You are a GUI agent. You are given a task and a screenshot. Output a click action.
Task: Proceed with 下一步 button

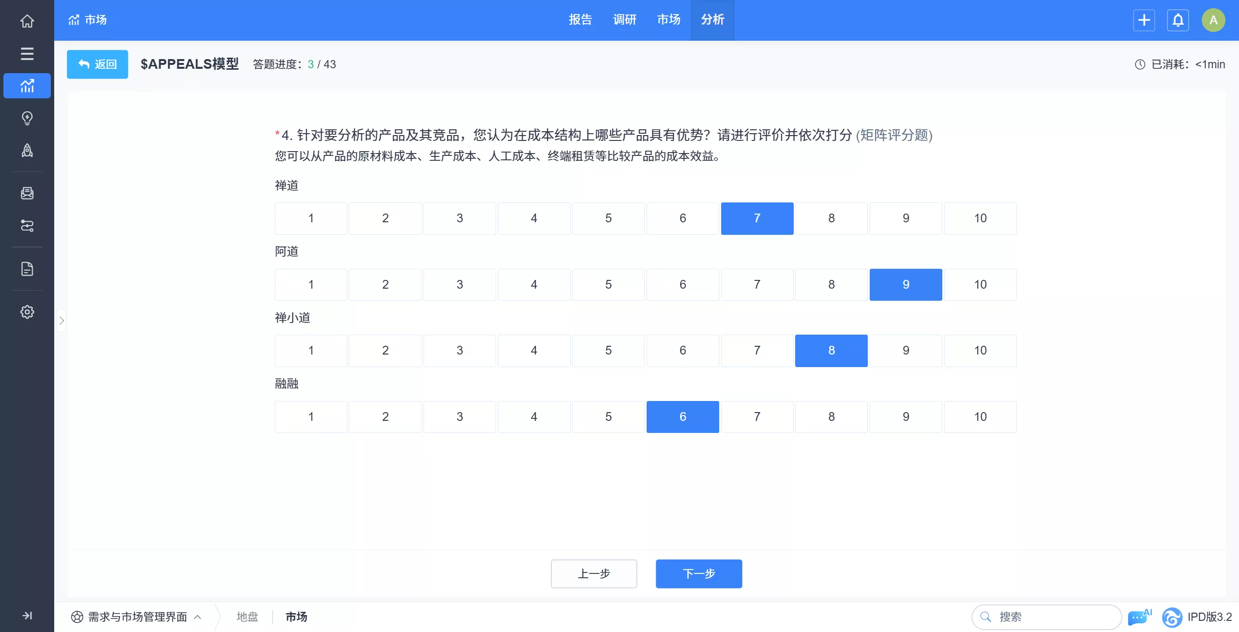(699, 574)
